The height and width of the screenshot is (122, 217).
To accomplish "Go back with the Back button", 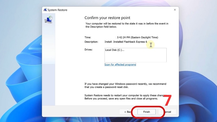I will [x=127, y=112].
